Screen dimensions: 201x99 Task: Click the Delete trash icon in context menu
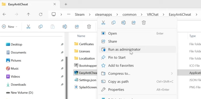tap(144, 23)
